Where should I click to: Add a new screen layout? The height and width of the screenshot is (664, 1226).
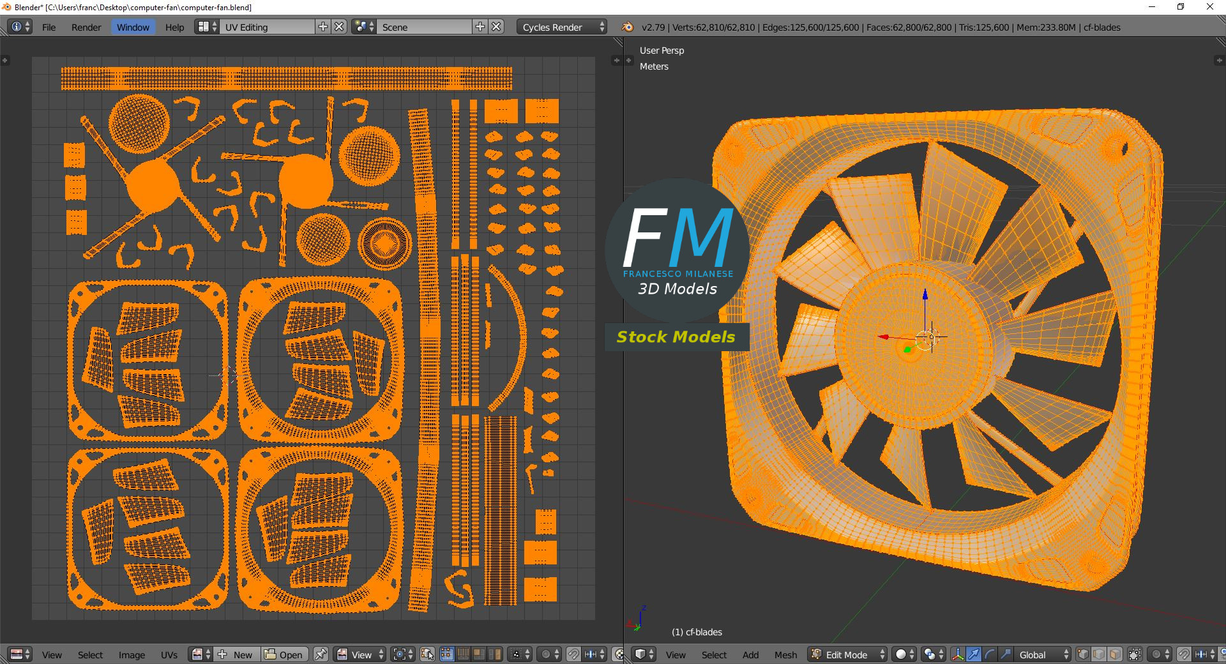pyautogui.click(x=323, y=27)
